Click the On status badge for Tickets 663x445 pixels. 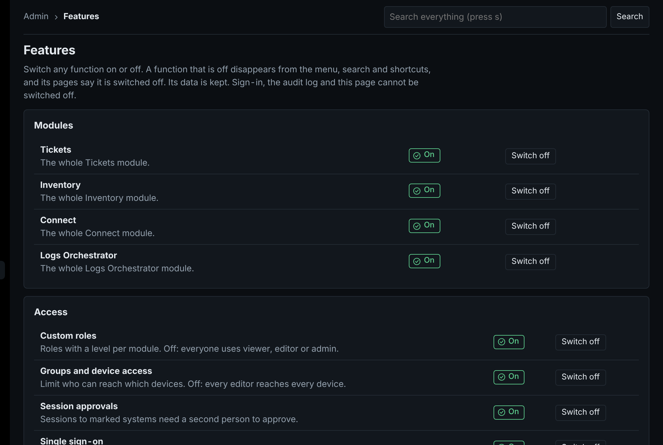pos(424,155)
